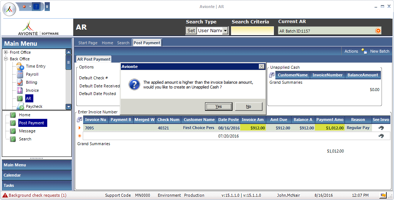Click the Regular Pay reason cell
The image size is (394, 200).
(x=358, y=128)
